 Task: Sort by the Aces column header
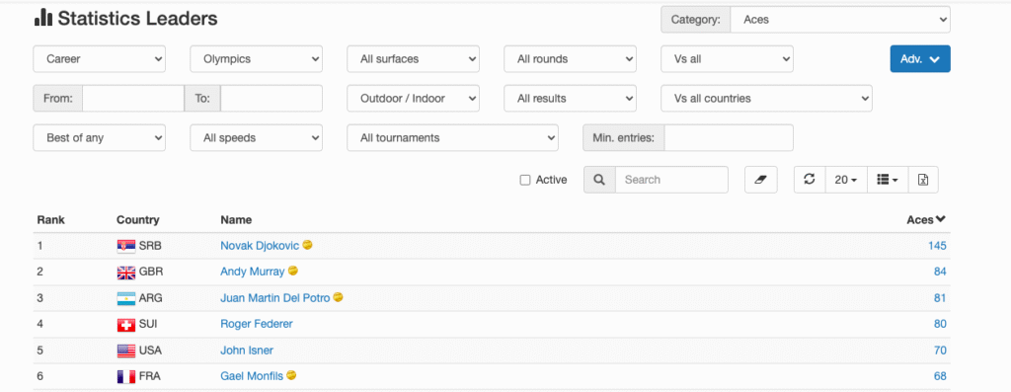point(926,220)
